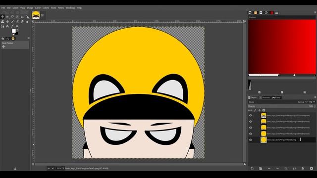The width and height of the screenshot is (317, 178).
Task: Open the Layer menu
Action: 38,8
